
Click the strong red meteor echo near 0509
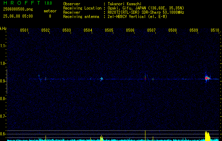(207, 78)
